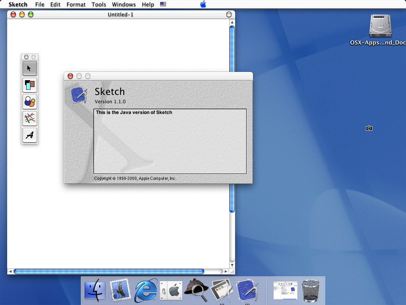
Task: Select the colored lines tool
Action: click(x=29, y=118)
